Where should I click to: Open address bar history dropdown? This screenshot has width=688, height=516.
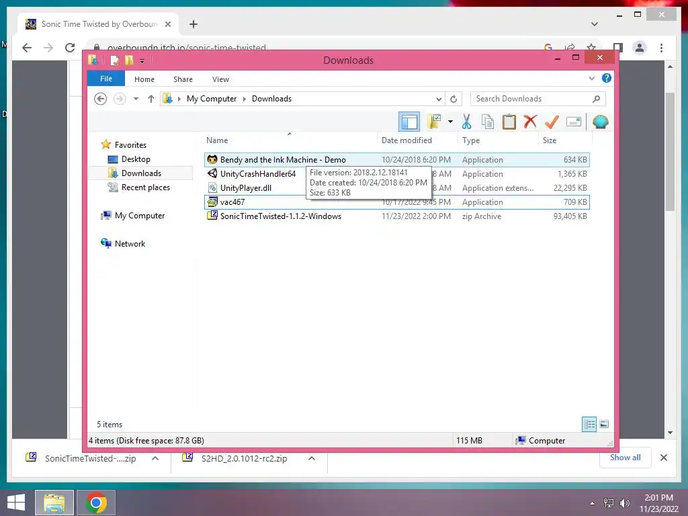point(438,99)
